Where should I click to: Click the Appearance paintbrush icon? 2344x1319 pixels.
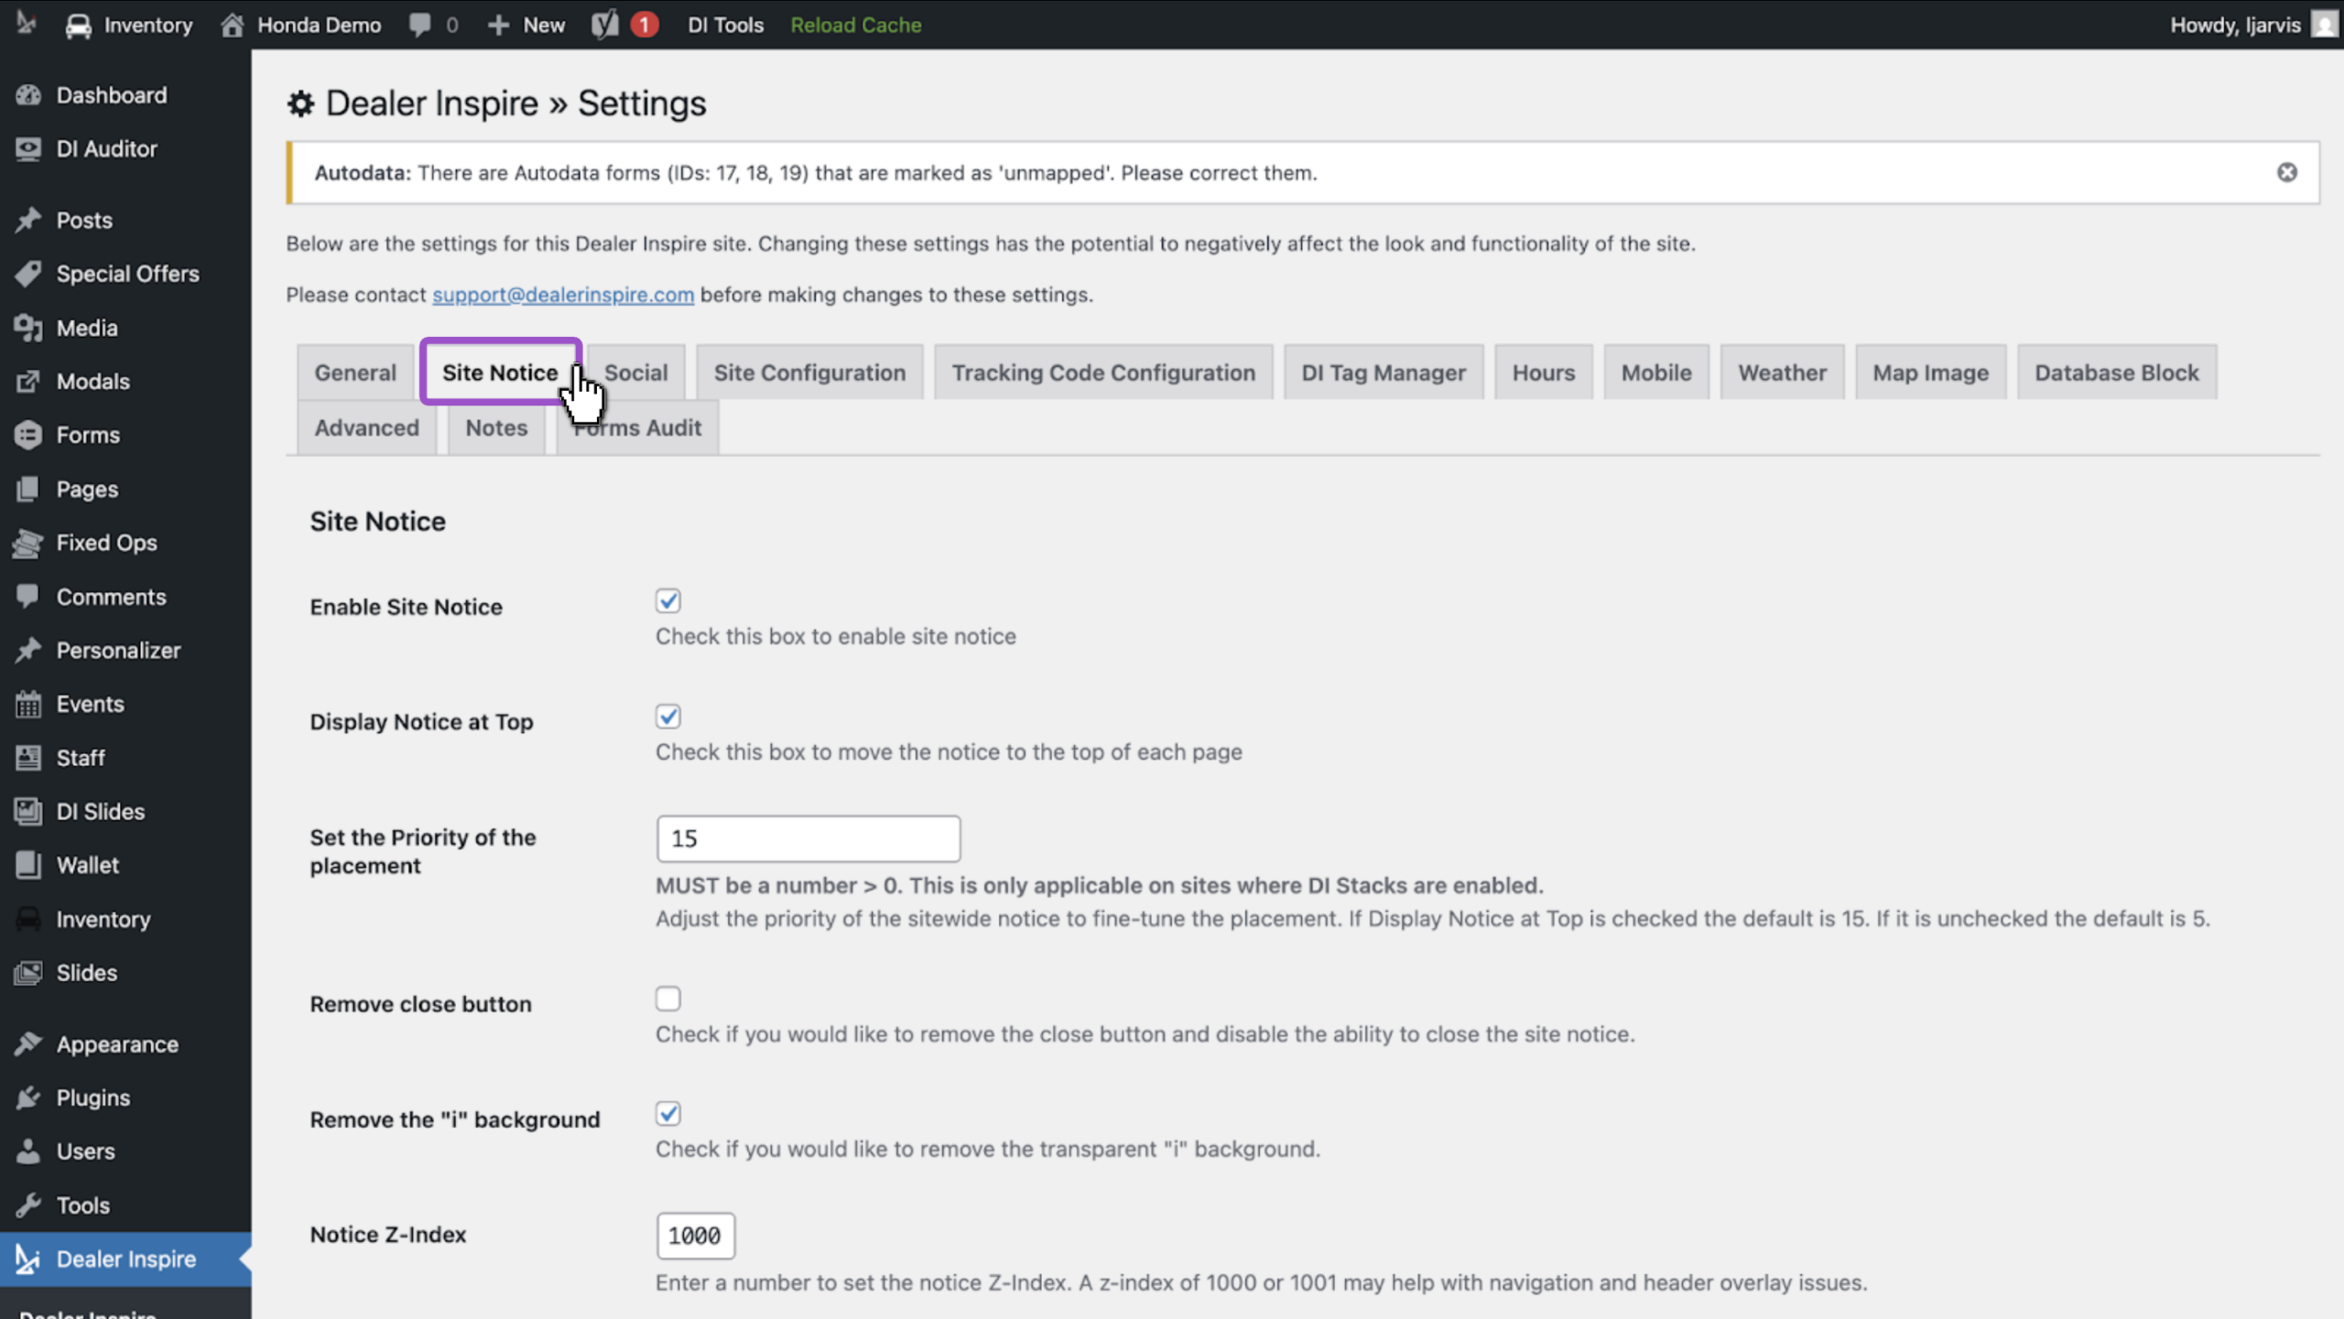tap(28, 1043)
